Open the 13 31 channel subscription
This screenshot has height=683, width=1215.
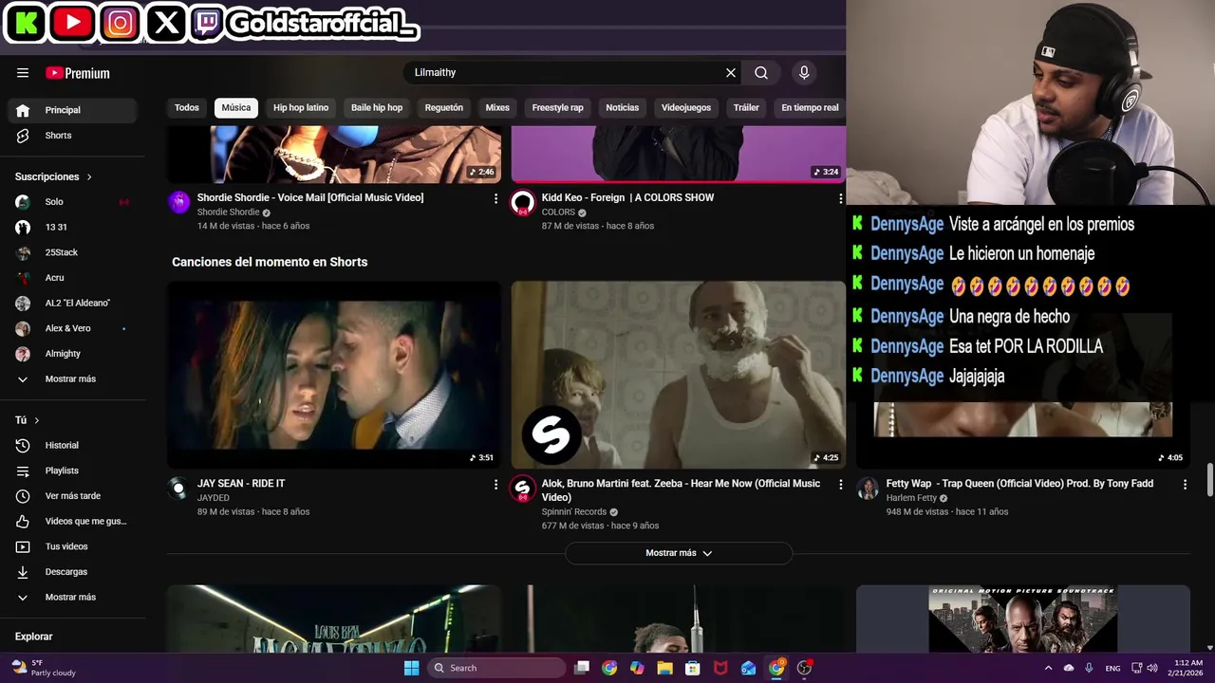point(72,228)
